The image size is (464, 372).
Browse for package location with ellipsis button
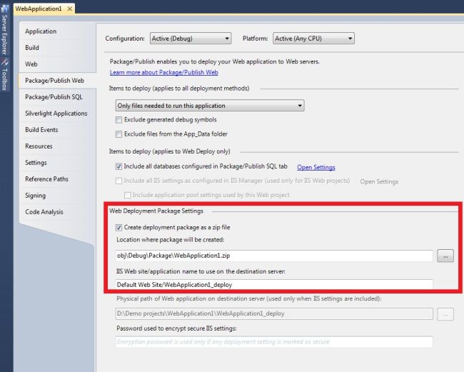(445, 256)
